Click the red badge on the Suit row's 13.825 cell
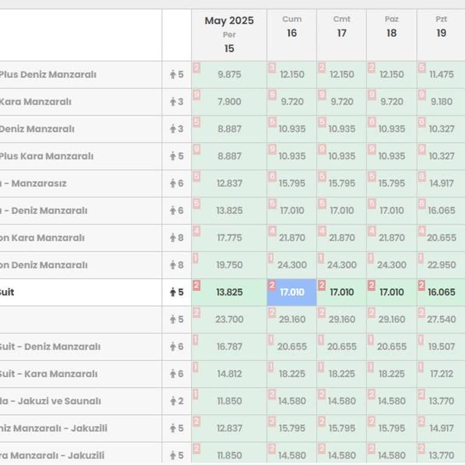 [x=196, y=285]
